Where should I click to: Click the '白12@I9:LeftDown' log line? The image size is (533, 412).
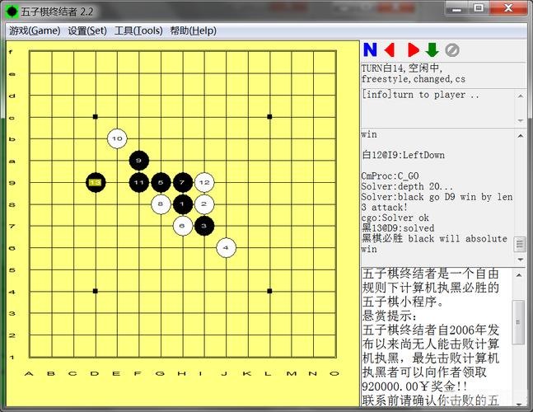click(x=404, y=155)
